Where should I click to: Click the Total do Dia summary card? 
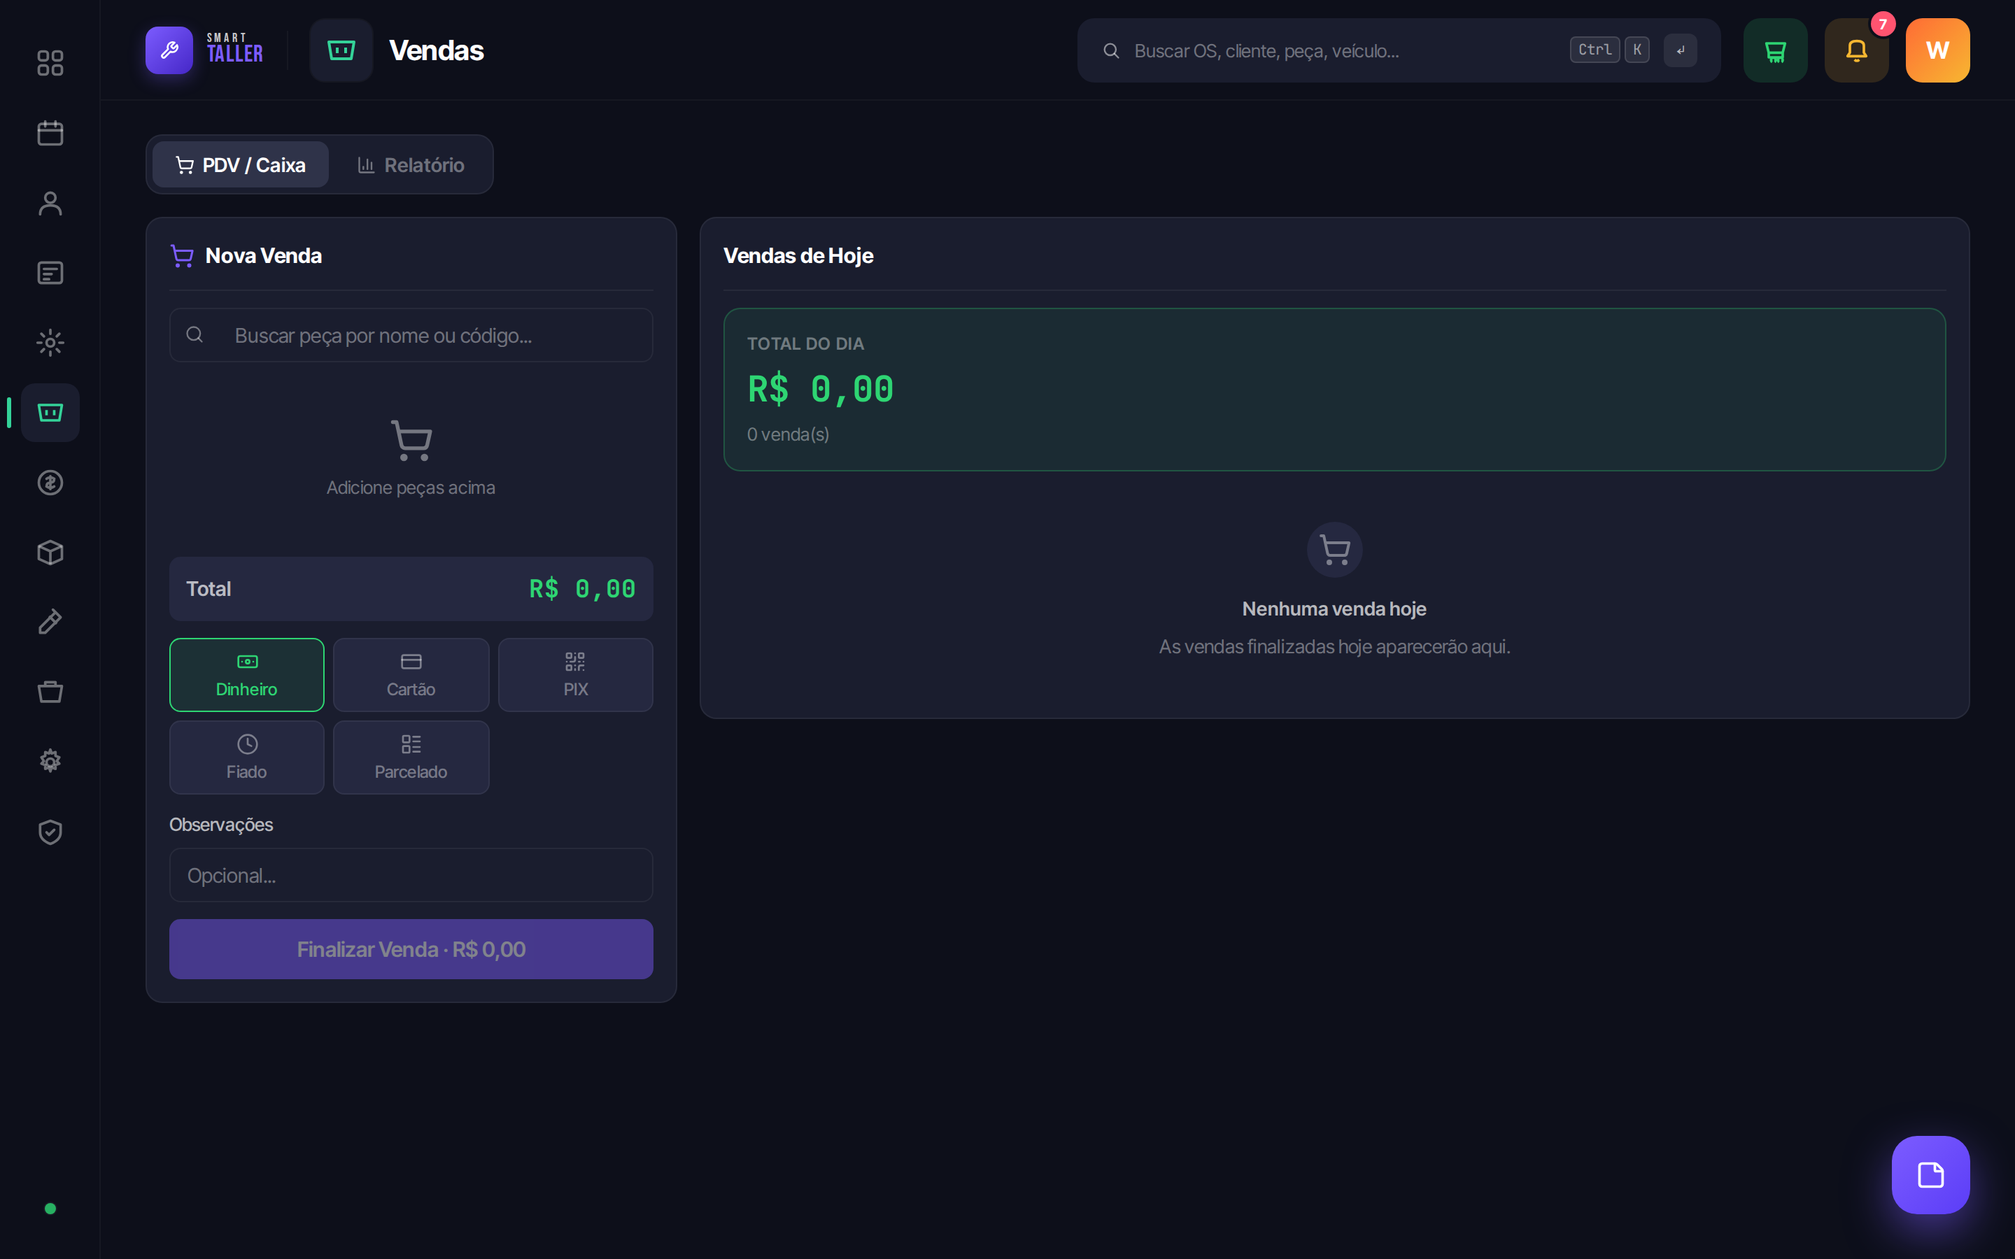point(1335,390)
